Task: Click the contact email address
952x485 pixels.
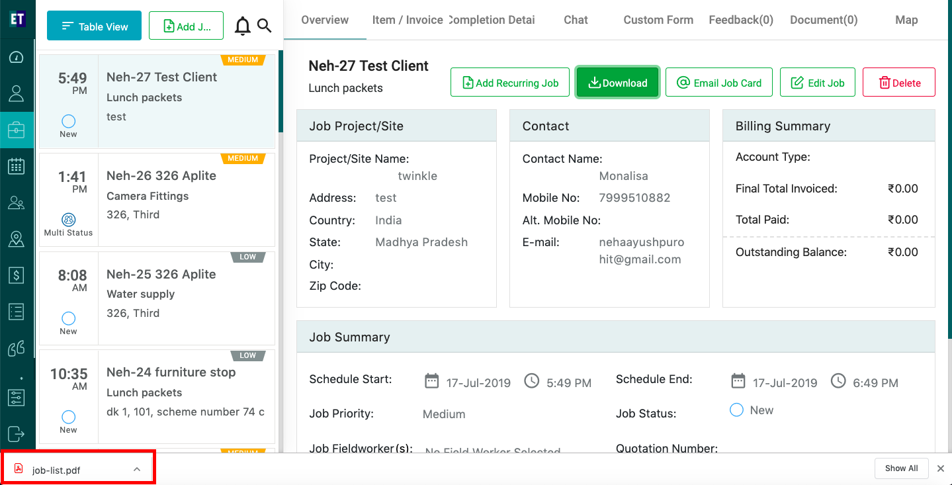Action: pyautogui.click(x=642, y=251)
